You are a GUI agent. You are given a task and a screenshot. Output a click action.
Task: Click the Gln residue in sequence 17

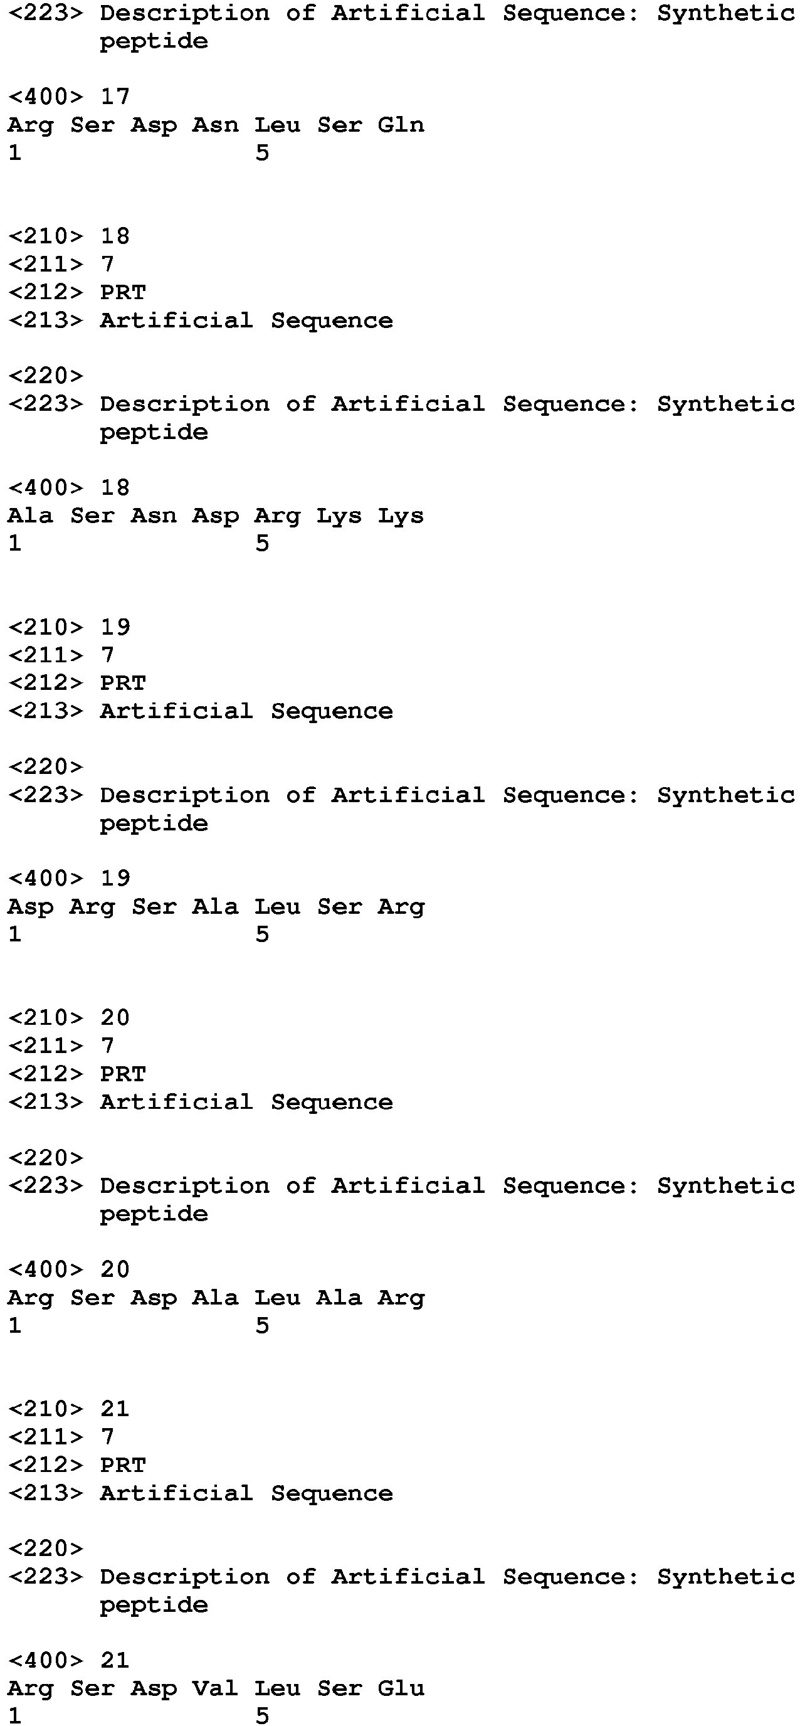click(x=401, y=125)
